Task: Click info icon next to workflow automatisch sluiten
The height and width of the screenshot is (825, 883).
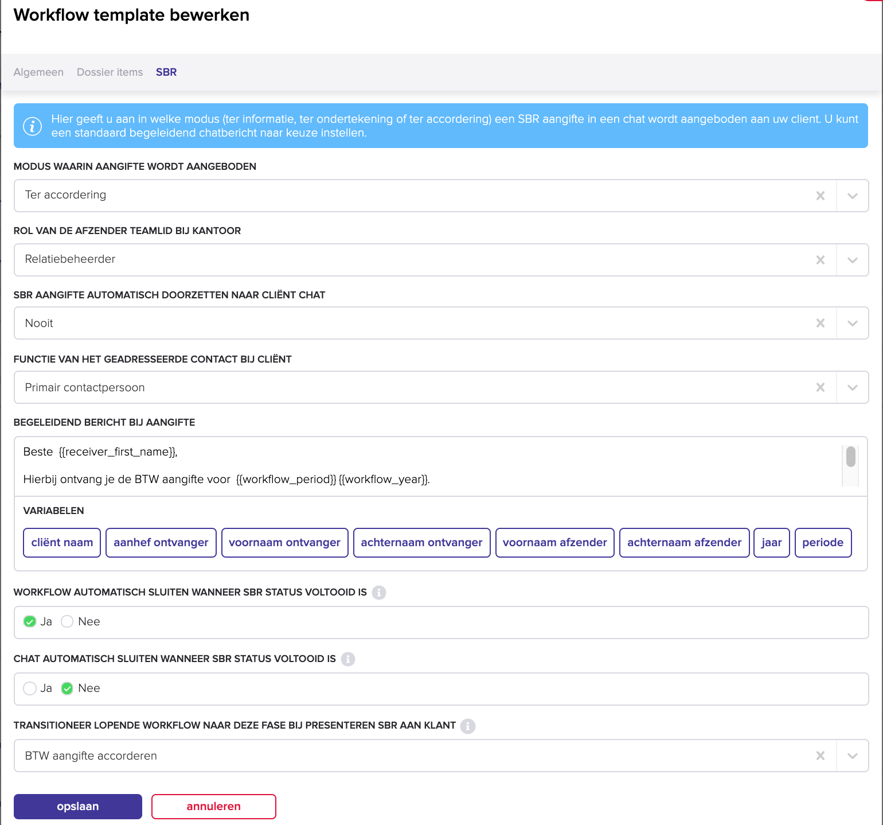Action: pyautogui.click(x=379, y=593)
